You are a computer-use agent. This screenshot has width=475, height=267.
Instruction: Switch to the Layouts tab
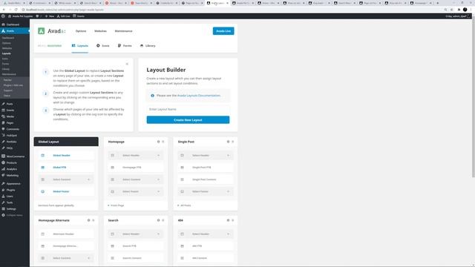(80, 46)
